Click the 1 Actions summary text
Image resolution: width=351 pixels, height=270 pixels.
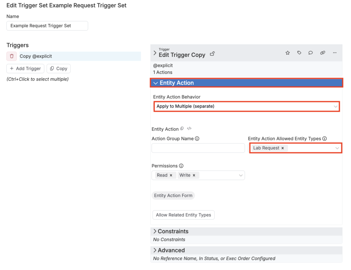tap(163, 72)
